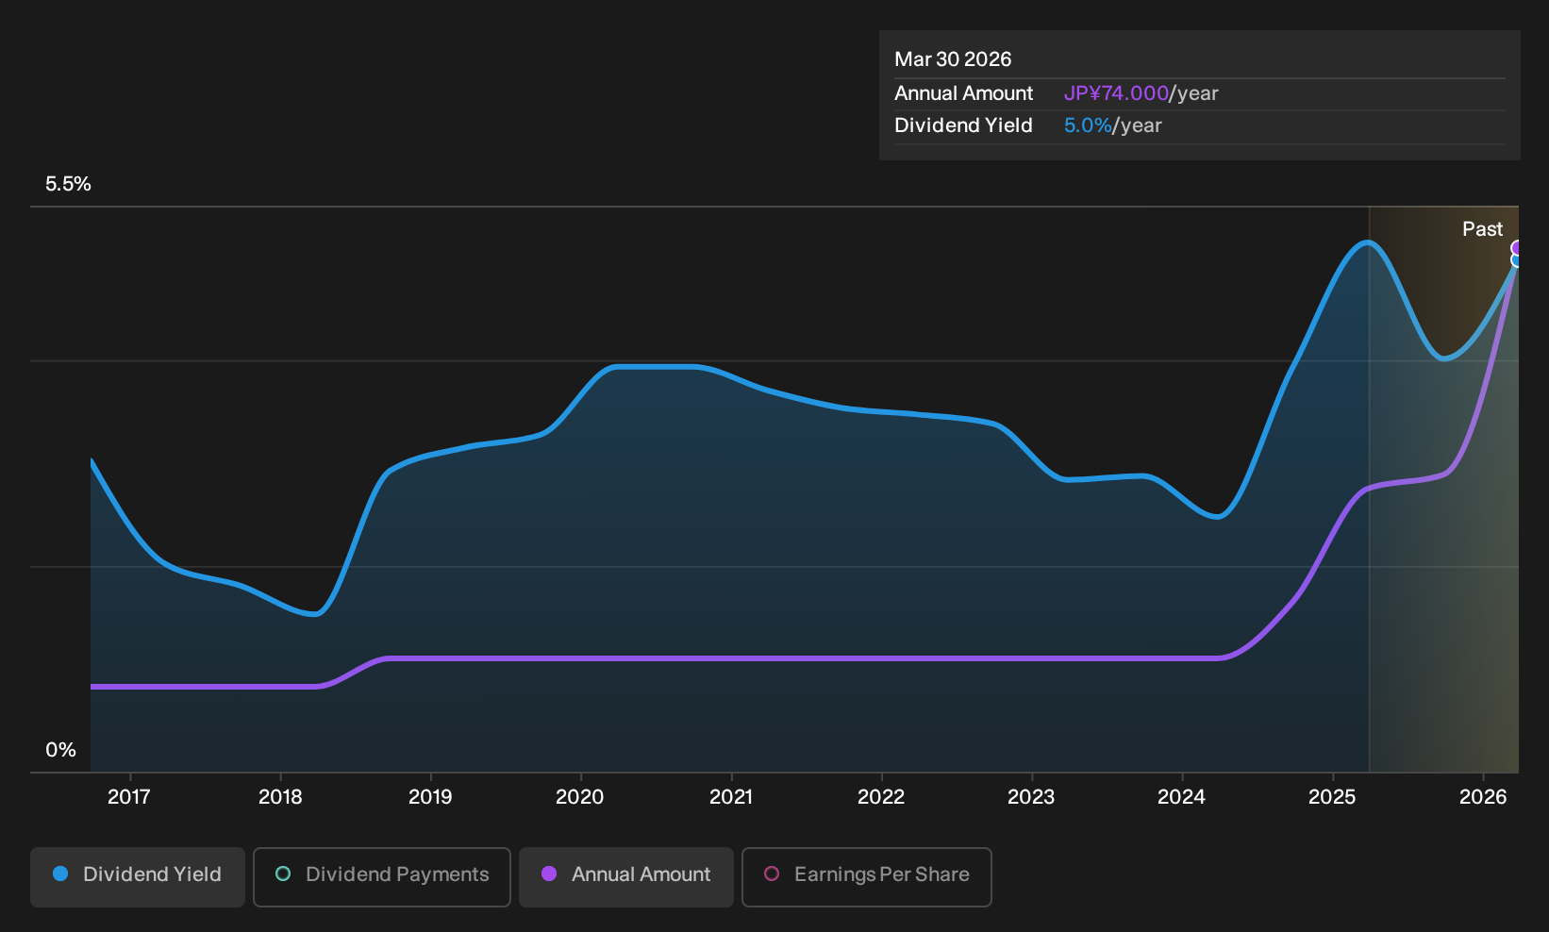Viewport: 1549px width, 932px height.
Task: Click the pink Earnings Per Share circle
Action: coord(772,874)
